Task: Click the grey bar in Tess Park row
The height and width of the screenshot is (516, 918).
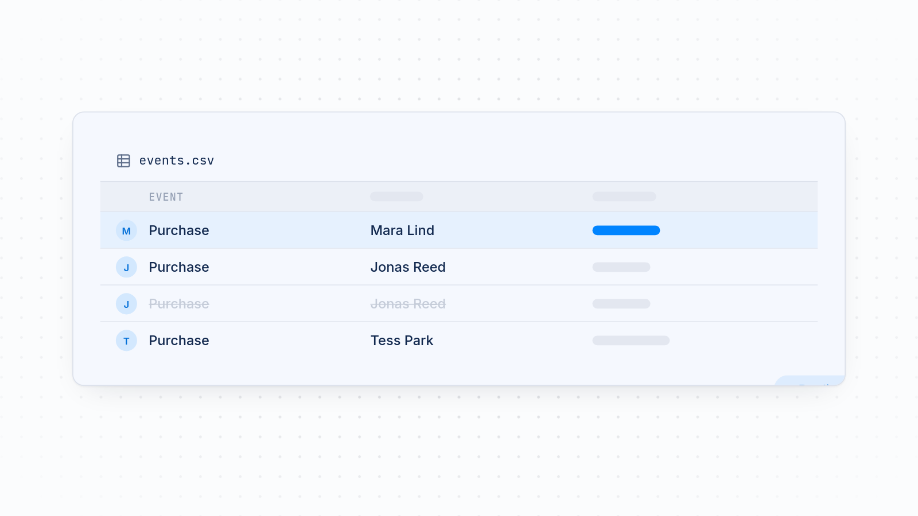Action: (x=631, y=341)
